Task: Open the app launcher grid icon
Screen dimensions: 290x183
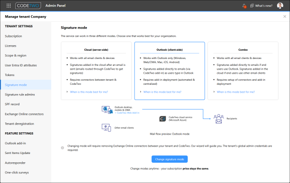Action: coord(8,6)
